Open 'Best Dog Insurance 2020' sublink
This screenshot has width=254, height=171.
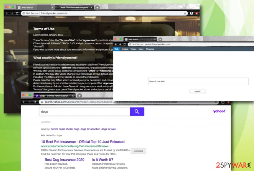click(65, 160)
